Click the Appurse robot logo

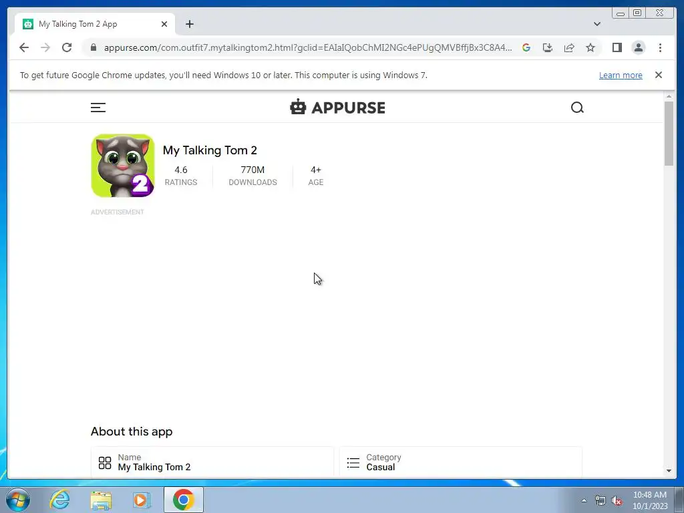tap(298, 107)
